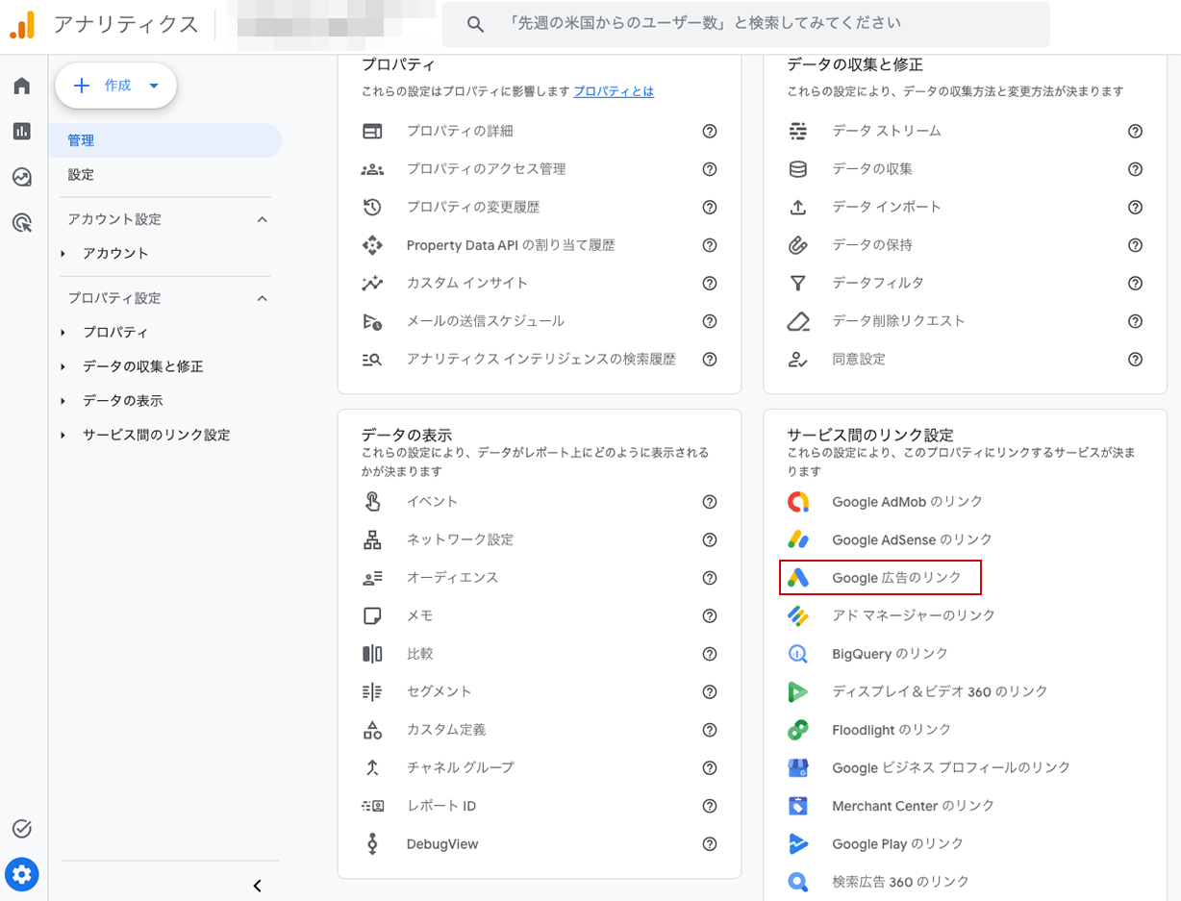Expand サービス間のリンク設定 in sidebar
Image resolution: width=1181 pixels, height=901 pixels.
click(63, 436)
